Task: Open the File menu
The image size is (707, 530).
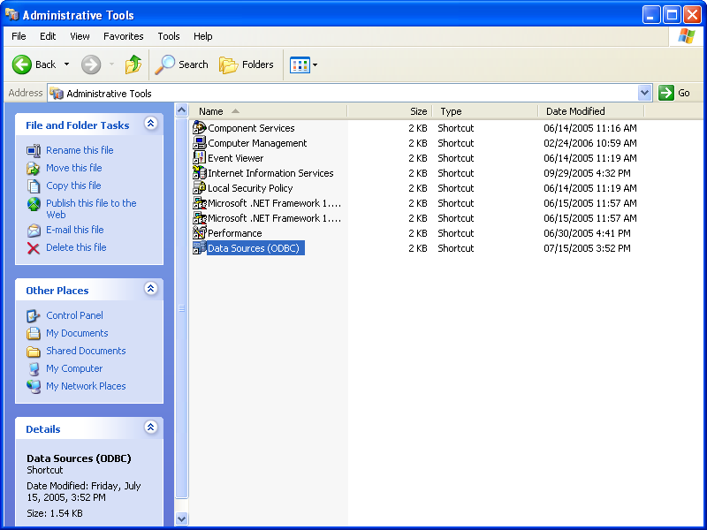Action: [x=19, y=36]
